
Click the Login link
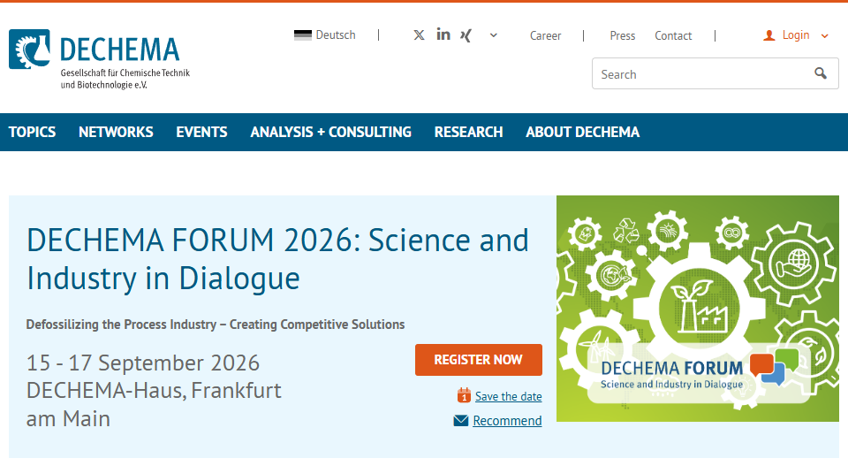pos(796,35)
